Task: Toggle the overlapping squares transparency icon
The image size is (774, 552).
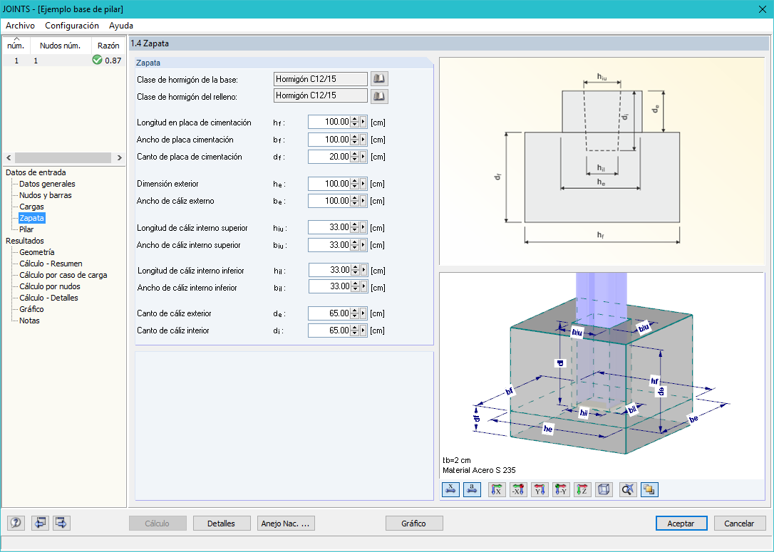Action: pyautogui.click(x=649, y=489)
